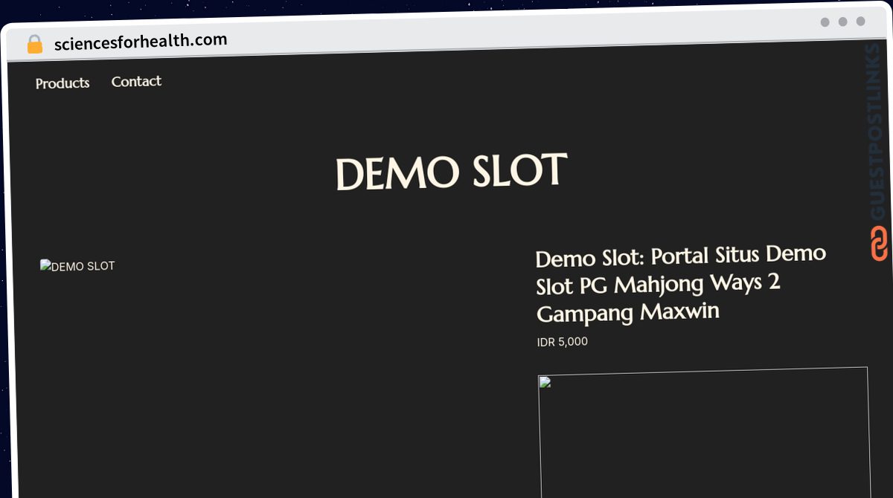Select the sciencesforhealth.com address bar
The image size is (893, 498).
141,42
